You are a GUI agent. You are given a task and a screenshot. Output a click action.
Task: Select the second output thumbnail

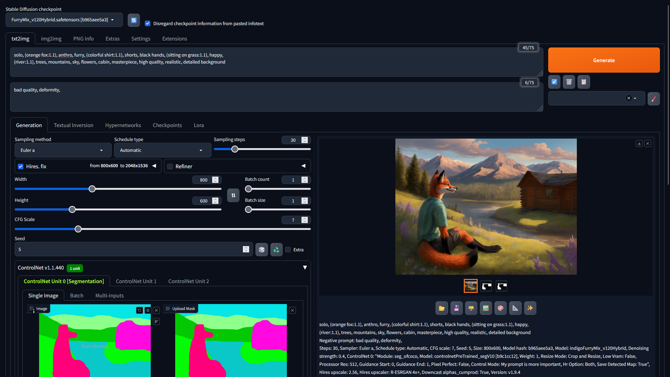tap(486, 286)
